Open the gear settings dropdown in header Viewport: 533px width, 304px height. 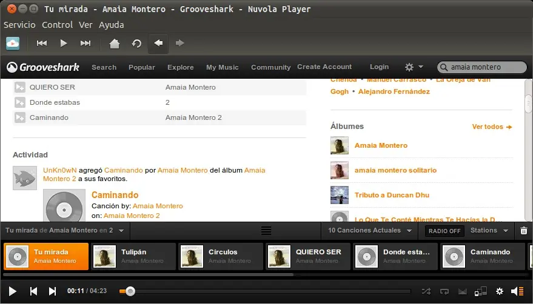click(414, 67)
